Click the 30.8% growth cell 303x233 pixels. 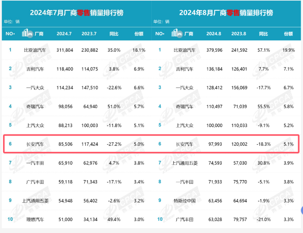(264, 163)
